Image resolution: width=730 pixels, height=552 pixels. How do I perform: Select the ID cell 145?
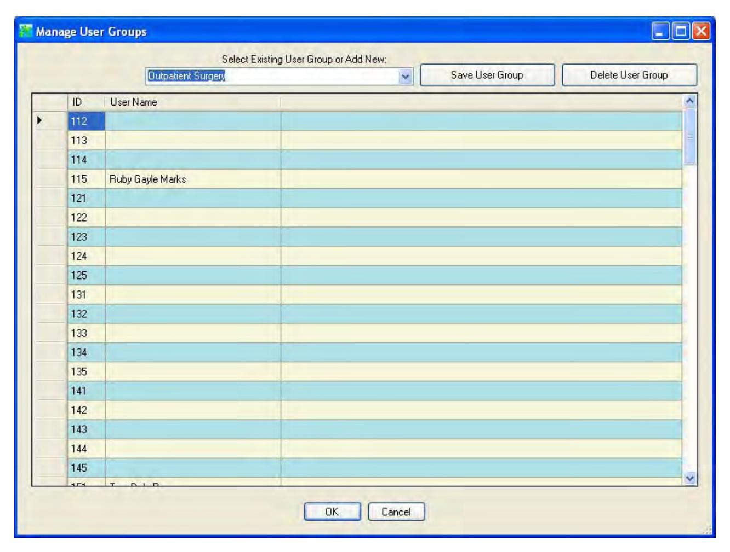pos(87,468)
